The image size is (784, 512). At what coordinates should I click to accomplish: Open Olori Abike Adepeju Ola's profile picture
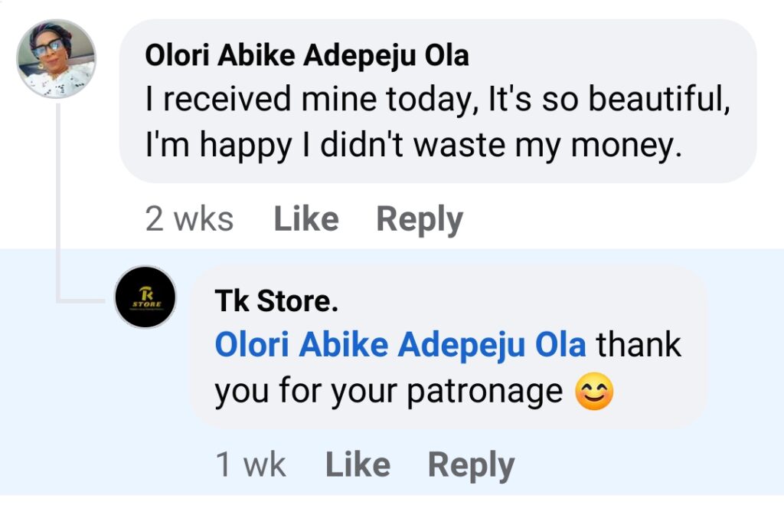pyautogui.click(x=57, y=60)
